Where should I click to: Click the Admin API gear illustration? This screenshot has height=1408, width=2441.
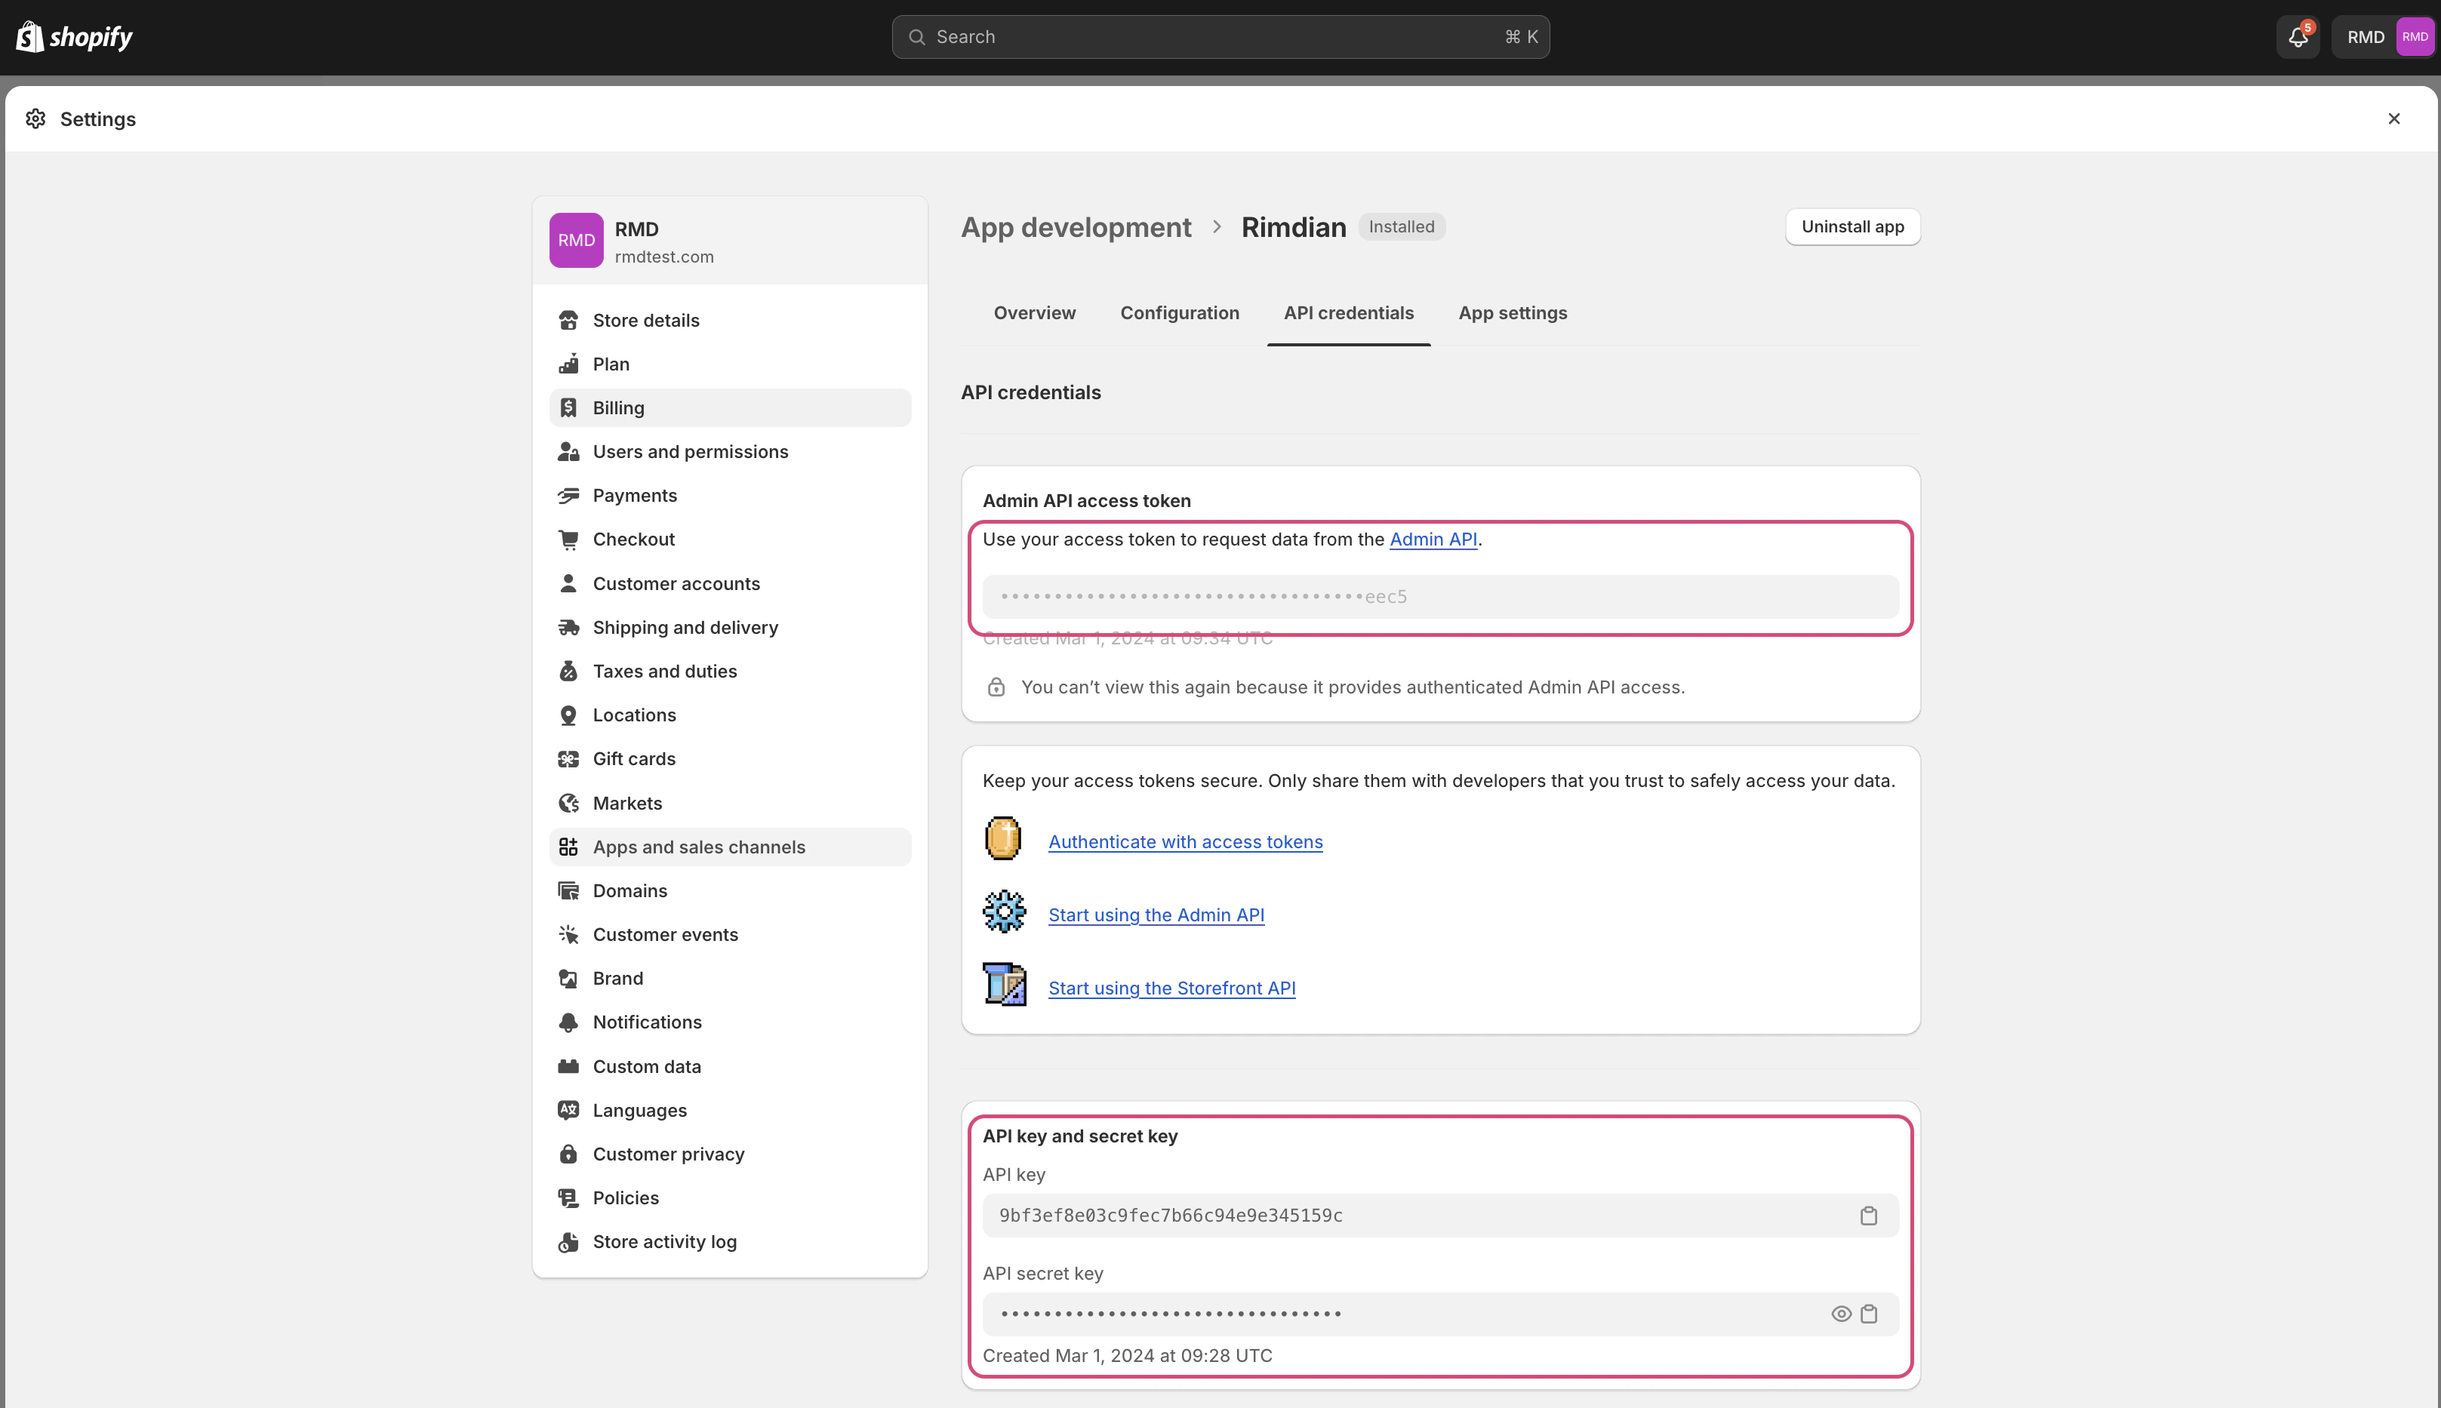pos(1004,912)
